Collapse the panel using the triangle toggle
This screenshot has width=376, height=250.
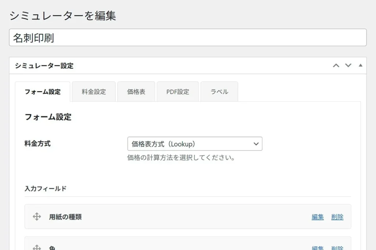360,65
